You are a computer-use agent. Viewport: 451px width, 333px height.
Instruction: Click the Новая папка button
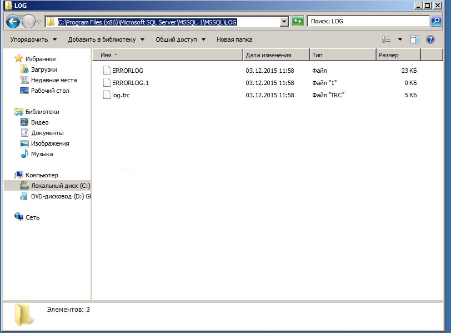[234, 39]
